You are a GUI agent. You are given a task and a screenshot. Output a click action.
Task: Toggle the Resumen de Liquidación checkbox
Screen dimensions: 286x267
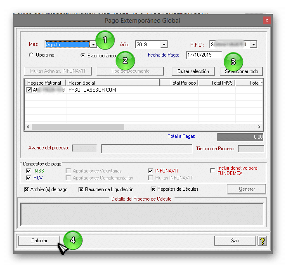tap(81, 189)
